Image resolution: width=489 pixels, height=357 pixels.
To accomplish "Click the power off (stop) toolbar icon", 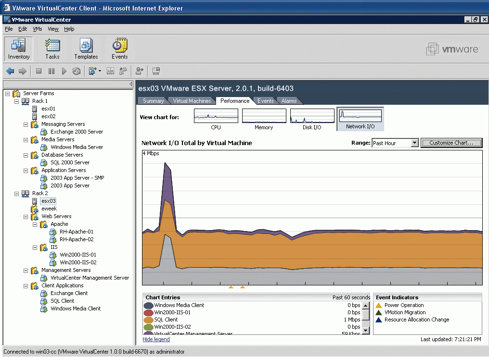I will (39, 71).
